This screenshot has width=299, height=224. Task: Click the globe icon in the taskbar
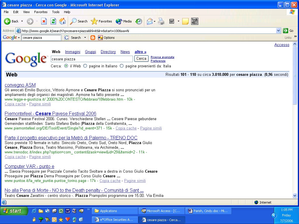click(x=74, y=219)
